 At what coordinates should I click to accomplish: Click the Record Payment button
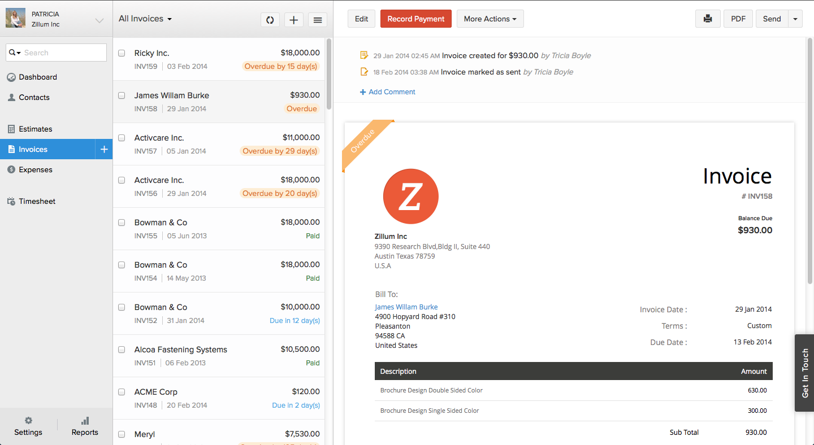415,19
